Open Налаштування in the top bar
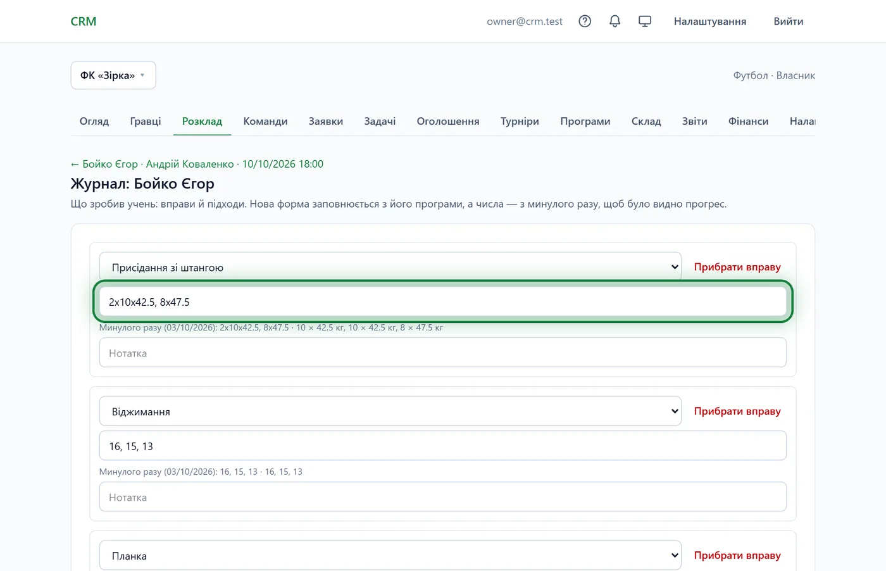 (x=710, y=22)
